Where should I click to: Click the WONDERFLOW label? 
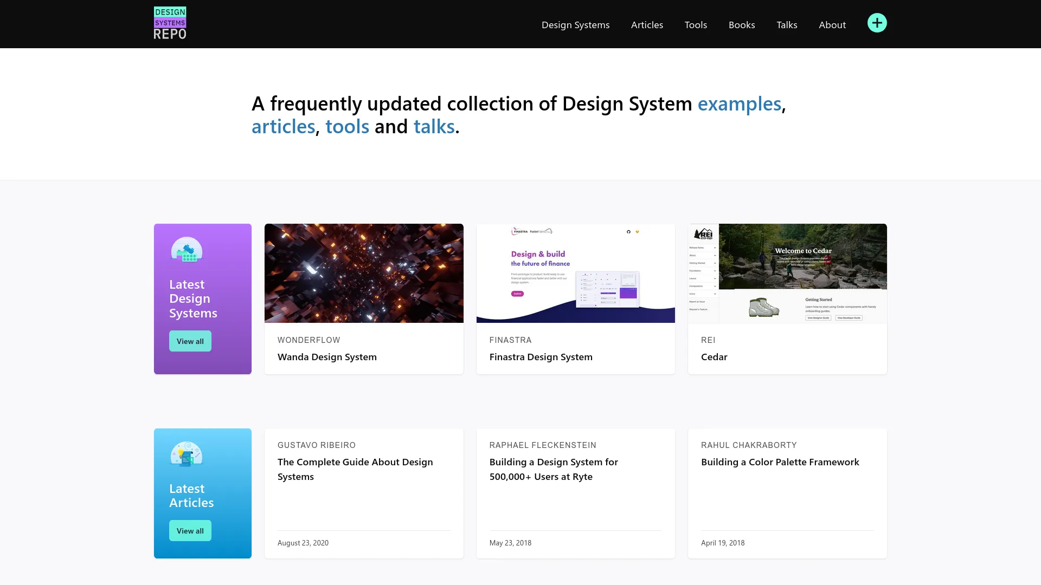(309, 340)
